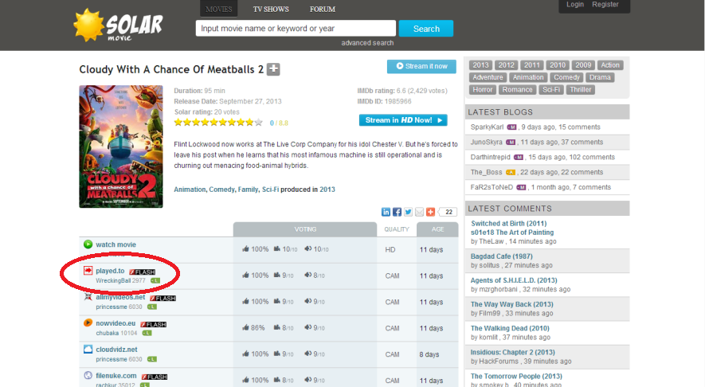Add movie via plus icon beside title
Image resolution: width=705 pixels, height=387 pixels.
[273, 69]
